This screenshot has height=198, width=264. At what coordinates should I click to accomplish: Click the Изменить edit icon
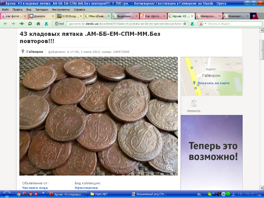click(x=194, y=103)
